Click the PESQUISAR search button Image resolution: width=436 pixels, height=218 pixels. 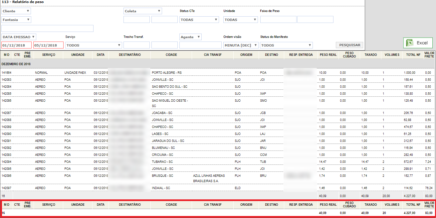pyautogui.click(x=349, y=45)
